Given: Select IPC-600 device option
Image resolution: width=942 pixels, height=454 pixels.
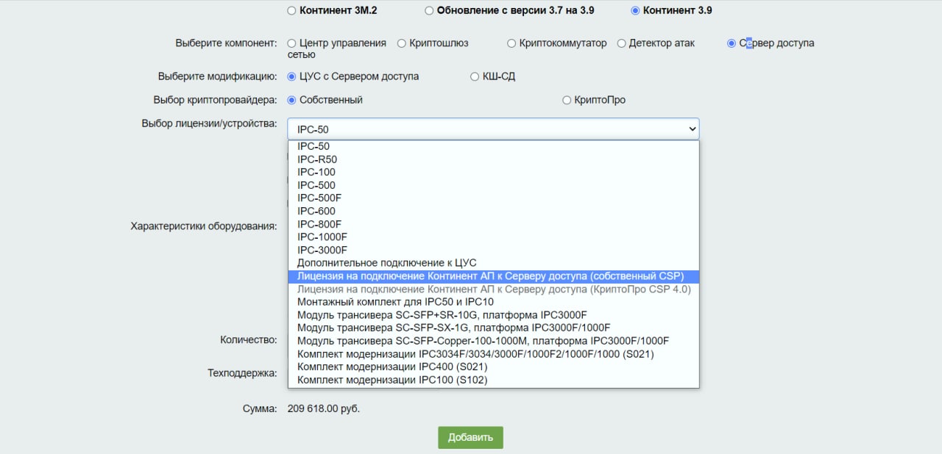Looking at the screenshot, I should point(493,211).
